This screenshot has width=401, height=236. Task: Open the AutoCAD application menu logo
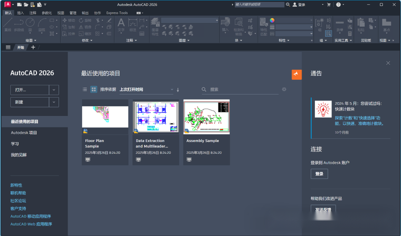[x=7, y=4]
